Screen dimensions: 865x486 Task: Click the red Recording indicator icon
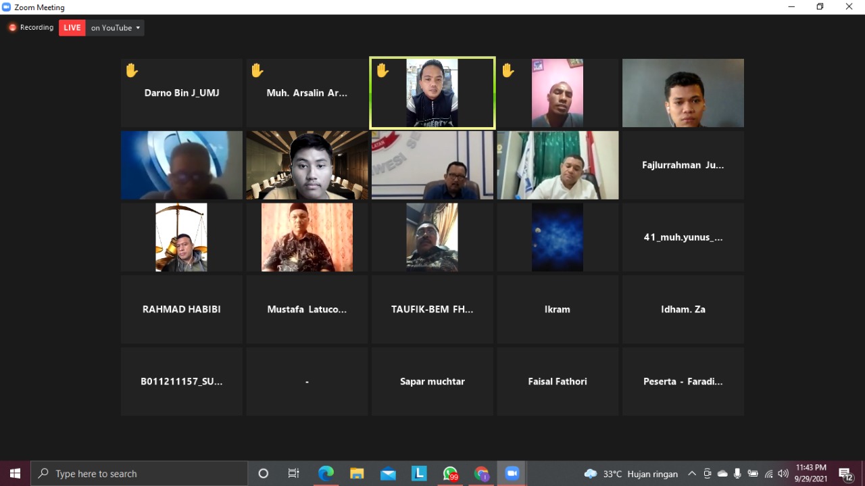(12, 28)
